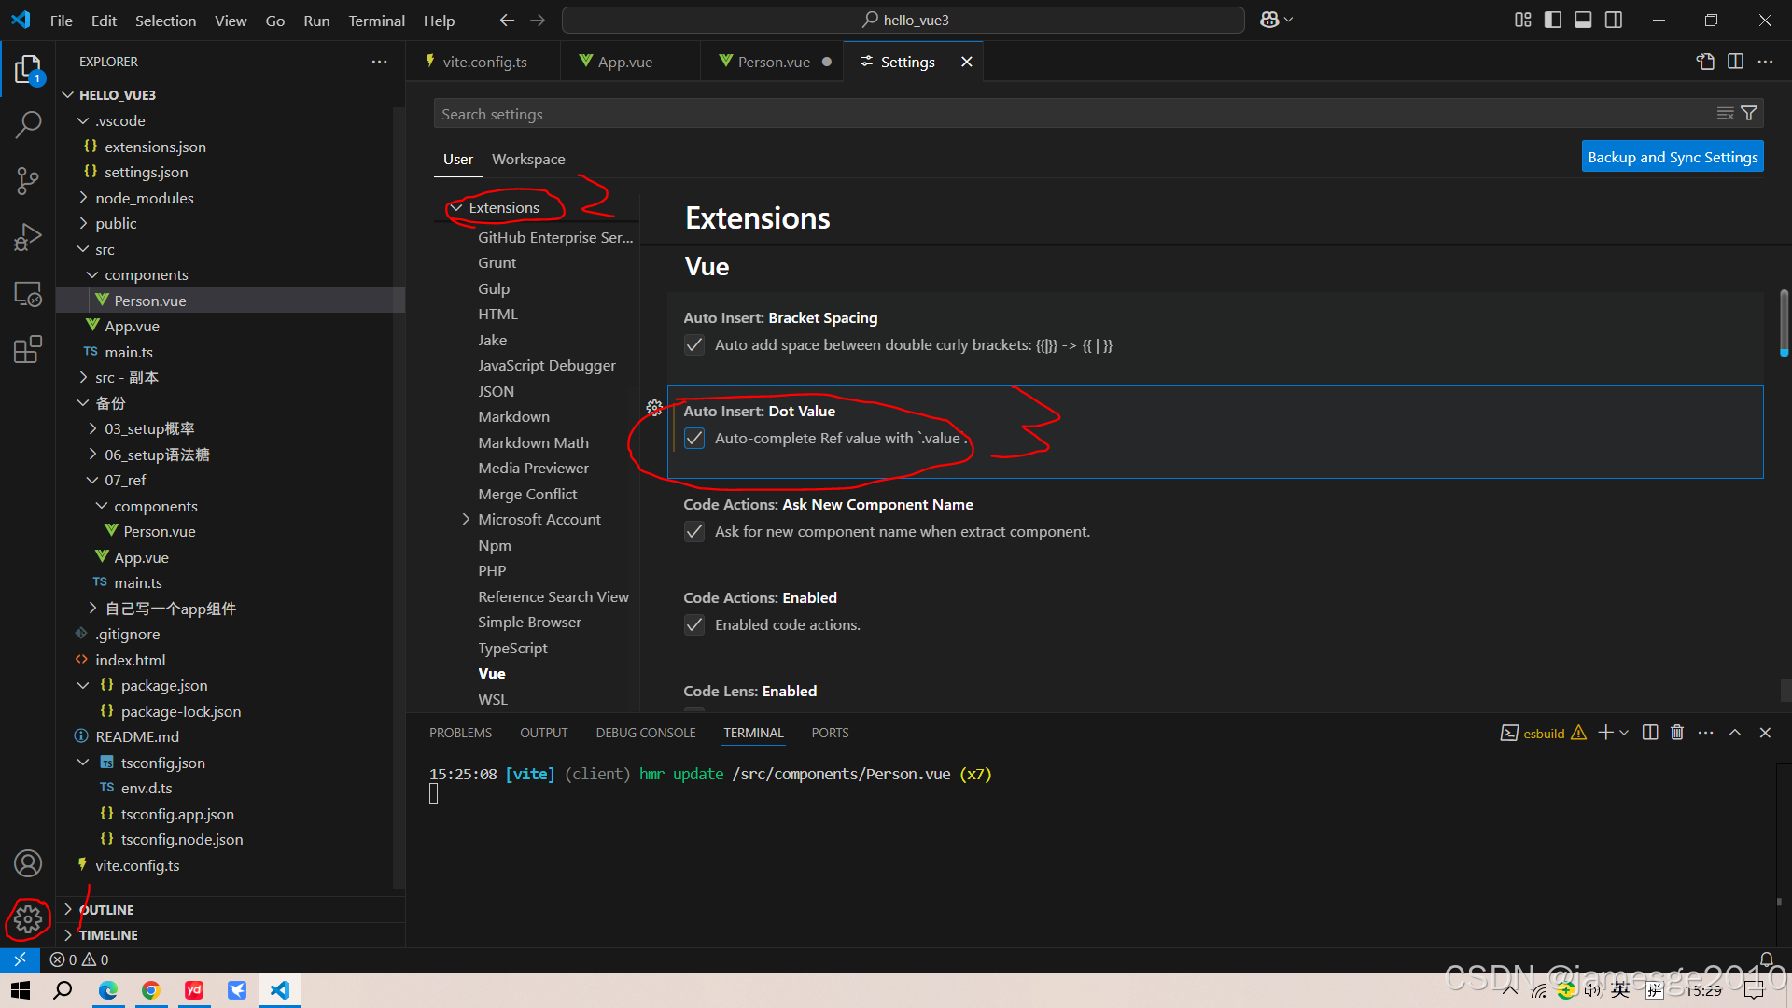The width and height of the screenshot is (1792, 1008).
Task: Open the Copilot chat icon in title bar
Action: coord(1269,20)
